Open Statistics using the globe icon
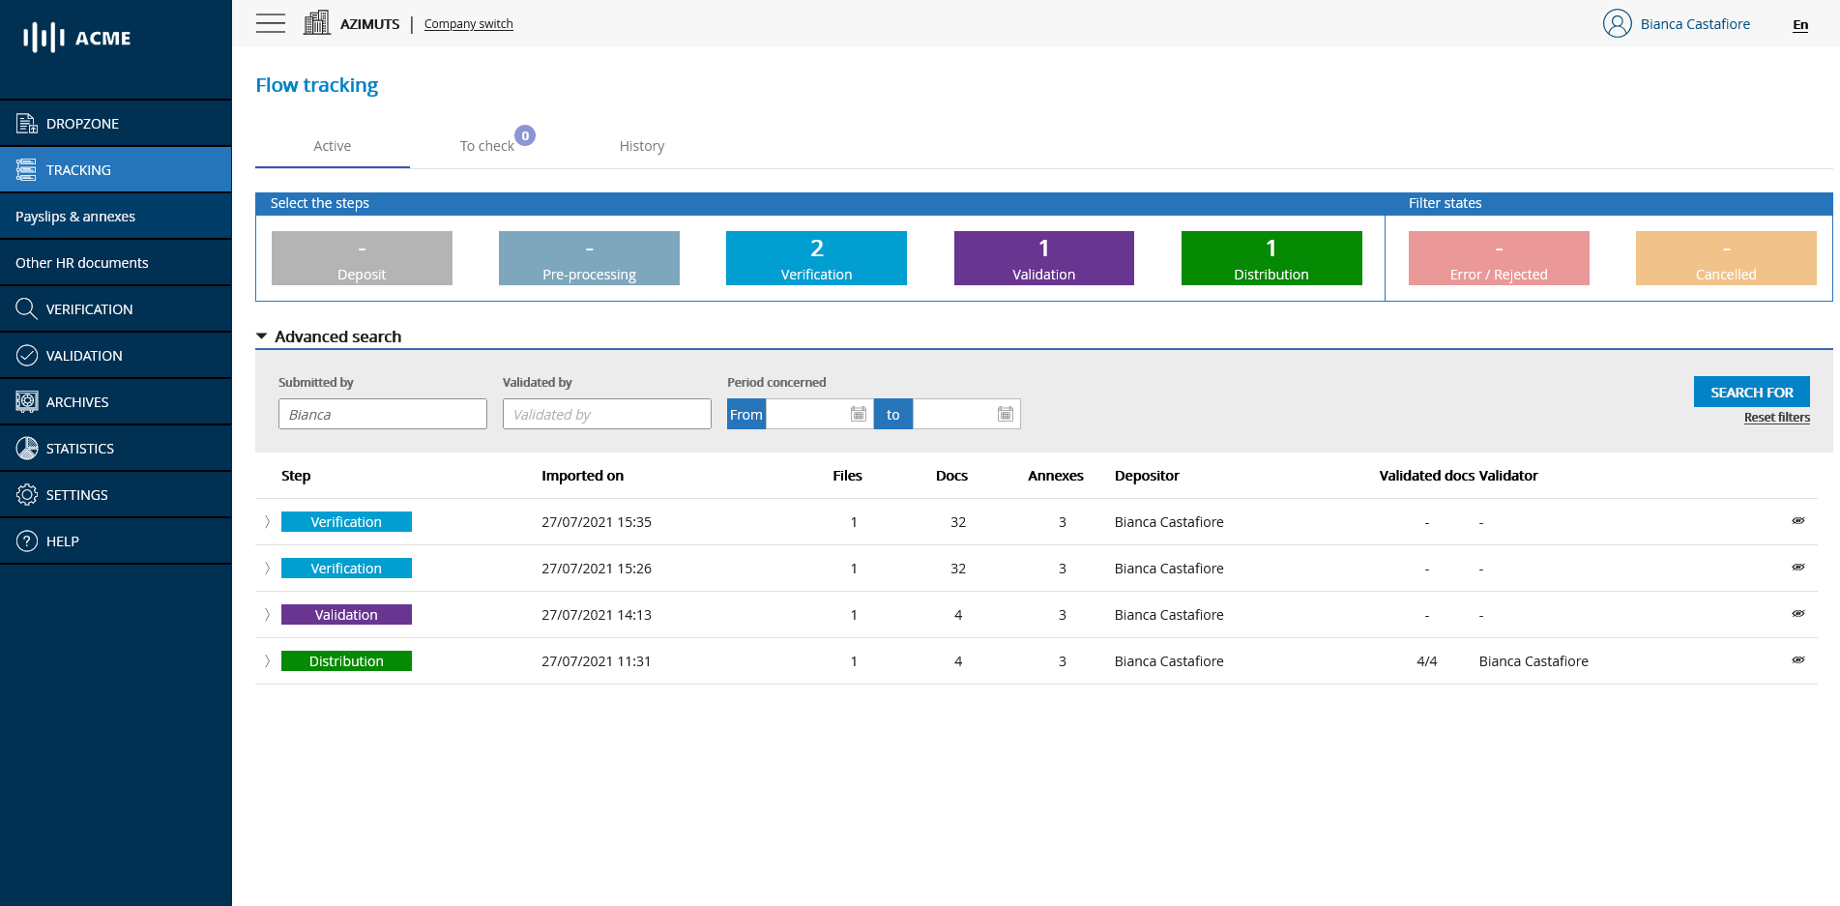 click(x=26, y=448)
